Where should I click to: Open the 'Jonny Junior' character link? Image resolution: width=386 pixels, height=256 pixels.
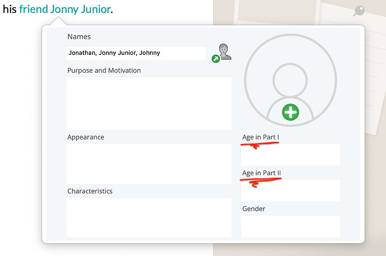(x=79, y=9)
